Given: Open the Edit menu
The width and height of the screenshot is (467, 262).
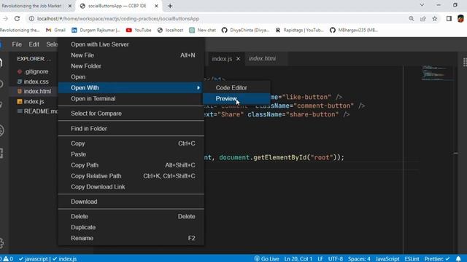Looking at the screenshot, I should (34, 44).
